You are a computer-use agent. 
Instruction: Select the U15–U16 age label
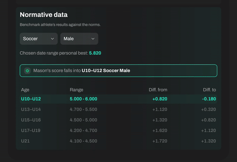point(31,120)
